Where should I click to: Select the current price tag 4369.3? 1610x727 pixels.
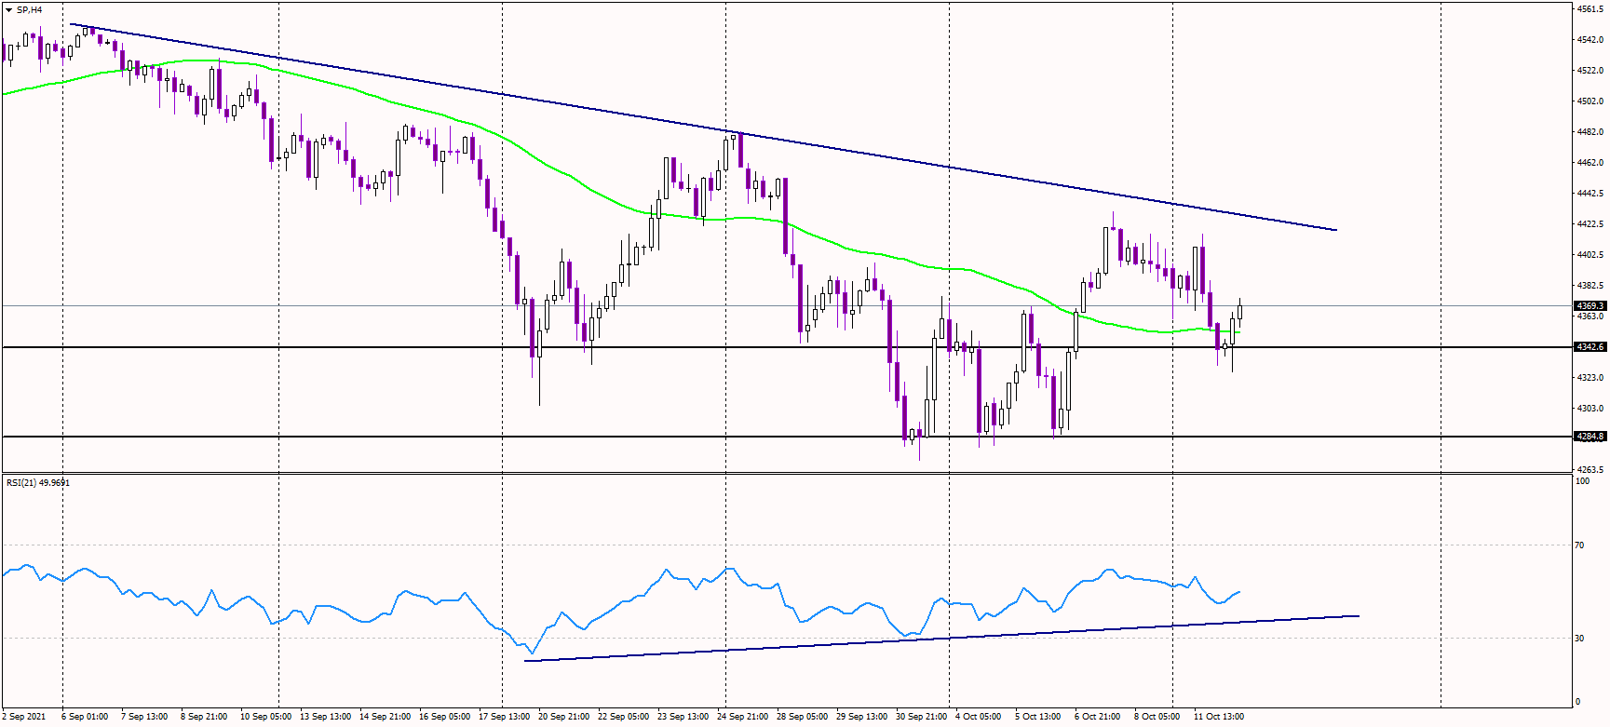point(1590,305)
